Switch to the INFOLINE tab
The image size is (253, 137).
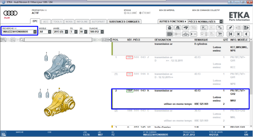pyautogui.click(x=82, y=22)
